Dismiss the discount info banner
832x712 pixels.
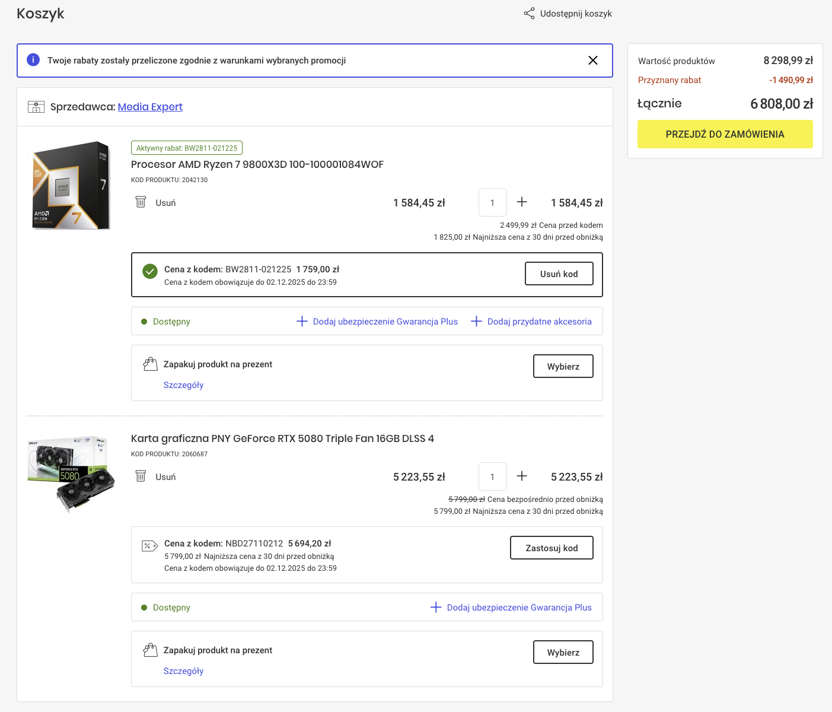pyautogui.click(x=592, y=61)
